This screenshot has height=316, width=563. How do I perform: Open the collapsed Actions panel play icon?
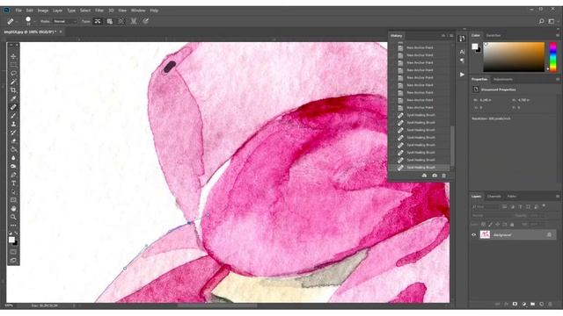click(x=462, y=75)
